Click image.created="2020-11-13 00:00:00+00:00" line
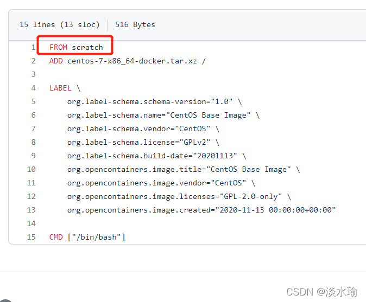Image resolution: width=366 pixels, height=302 pixels. pos(201,210)
